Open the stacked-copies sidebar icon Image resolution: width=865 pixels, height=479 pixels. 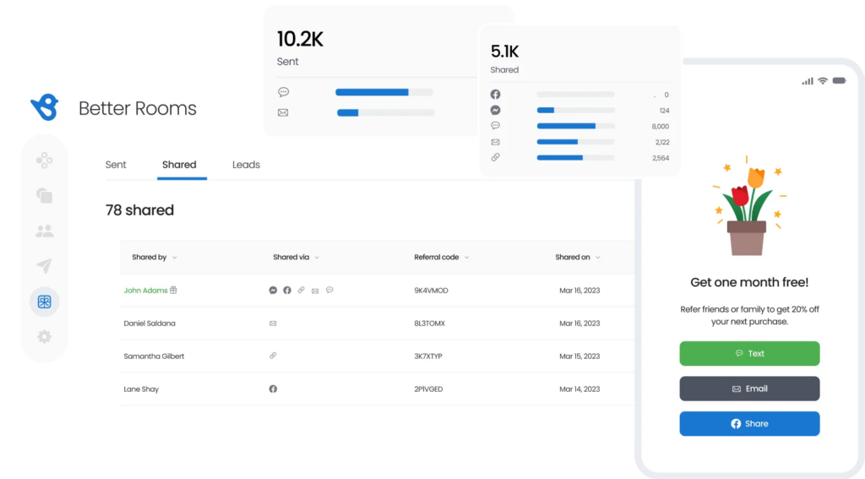point(44,195)
